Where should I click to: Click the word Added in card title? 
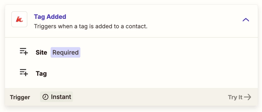56,17
